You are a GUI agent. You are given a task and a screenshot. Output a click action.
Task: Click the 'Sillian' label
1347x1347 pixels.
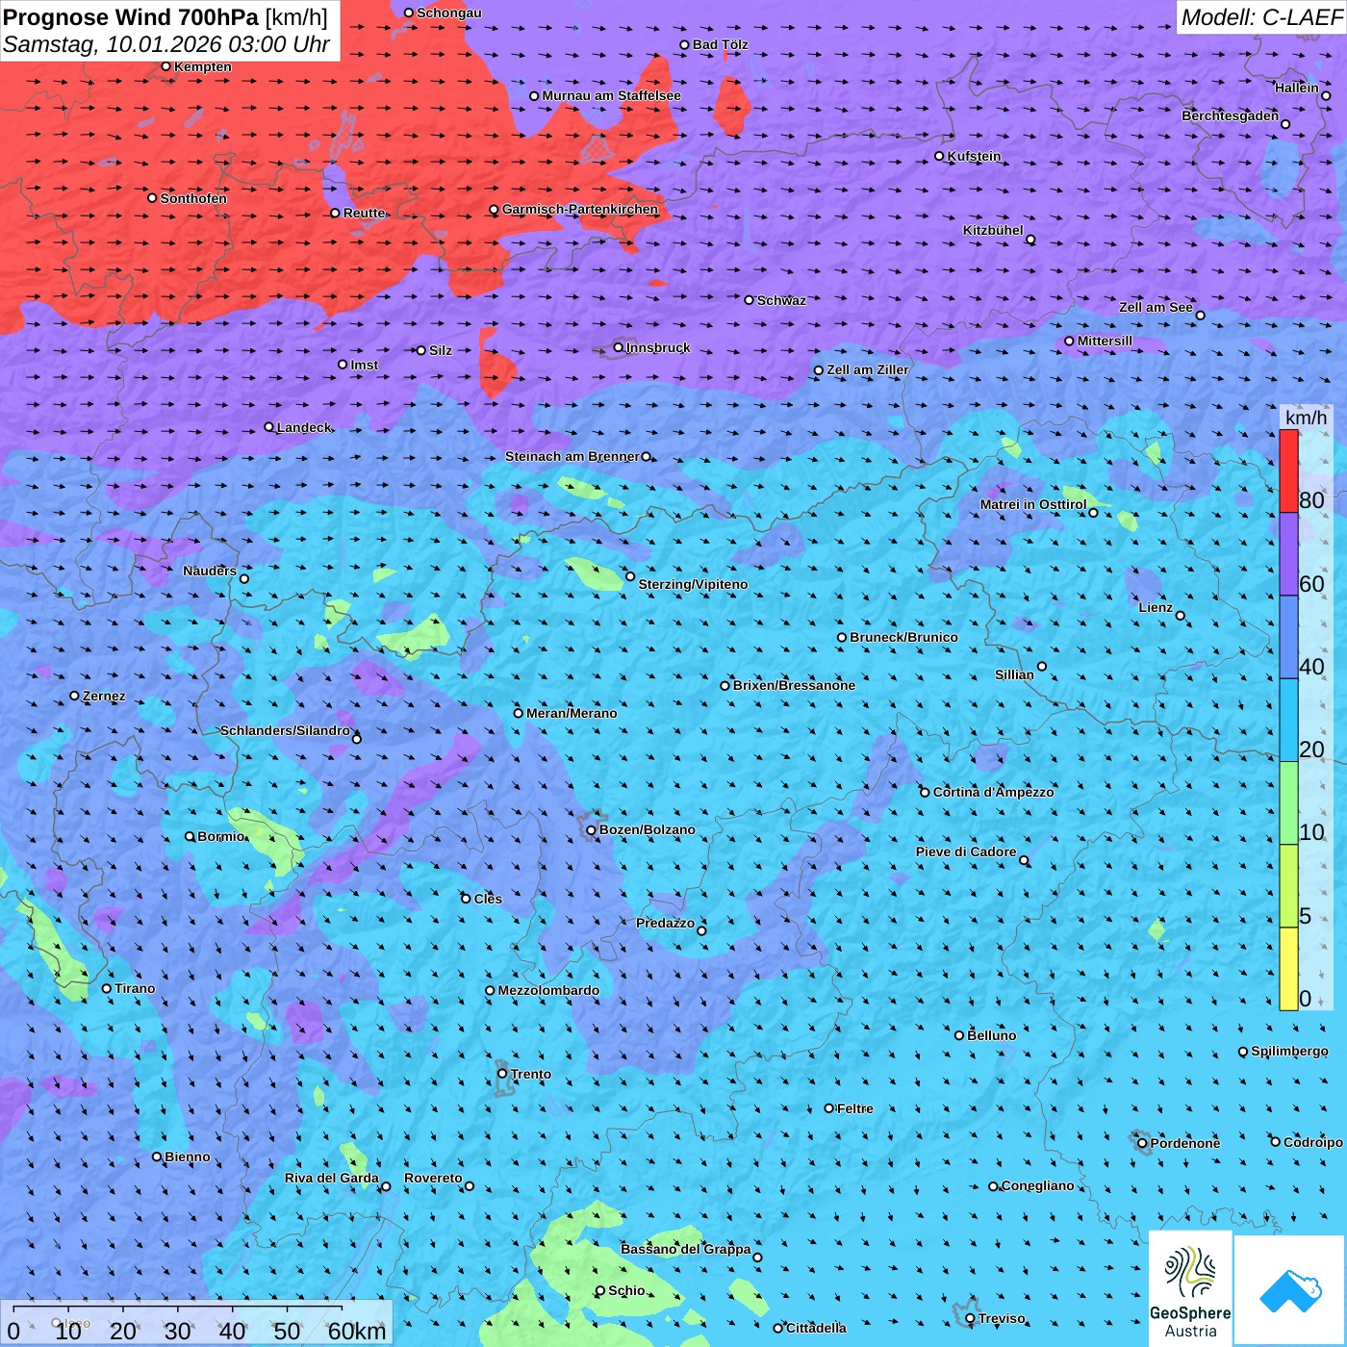point(1014,674)
